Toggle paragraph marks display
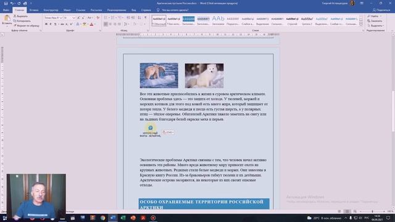Viewport: 395px width, 222px height. [x=146, y=18]
